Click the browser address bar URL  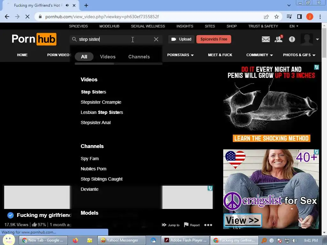[102, 17]
